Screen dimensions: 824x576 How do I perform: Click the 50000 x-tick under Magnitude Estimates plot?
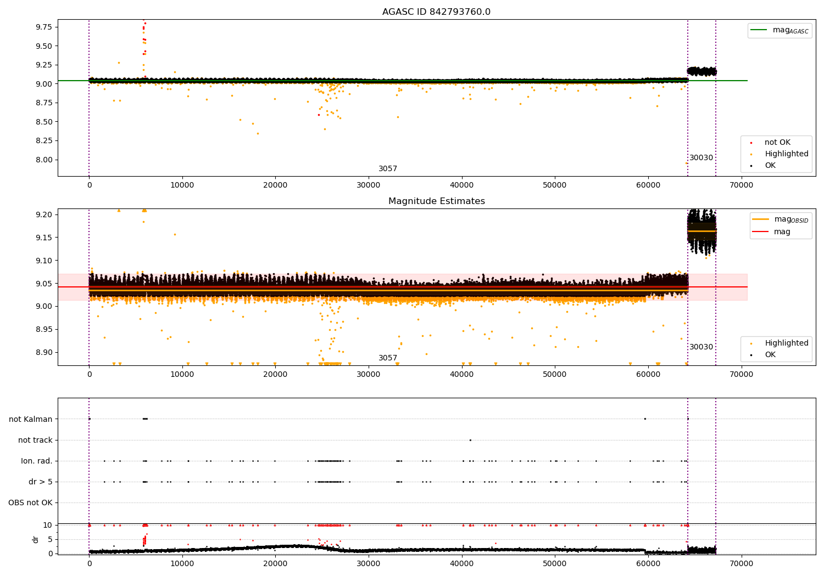pyautogui.click(x=555, y=375)
